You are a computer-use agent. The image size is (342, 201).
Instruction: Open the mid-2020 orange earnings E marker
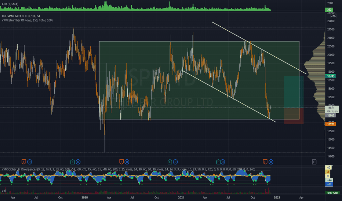(x=121, y=162)
